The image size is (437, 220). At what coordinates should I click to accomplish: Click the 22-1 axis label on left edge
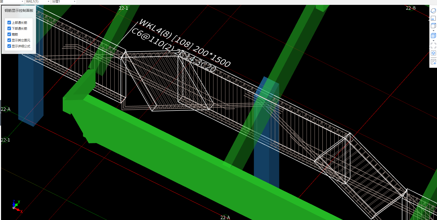5,140
